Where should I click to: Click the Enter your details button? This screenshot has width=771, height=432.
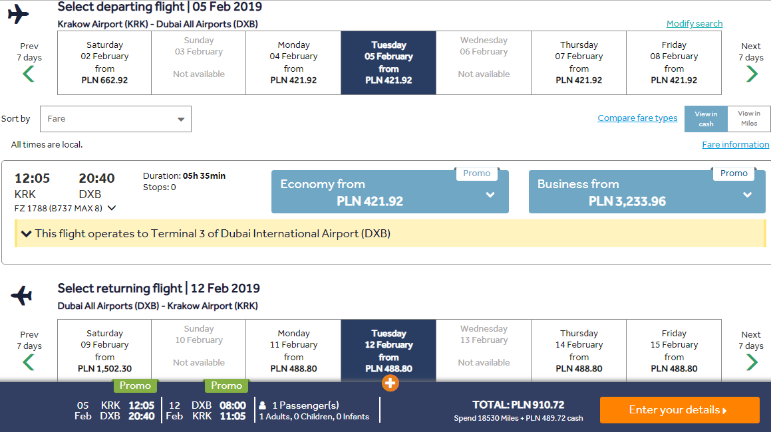680,410
